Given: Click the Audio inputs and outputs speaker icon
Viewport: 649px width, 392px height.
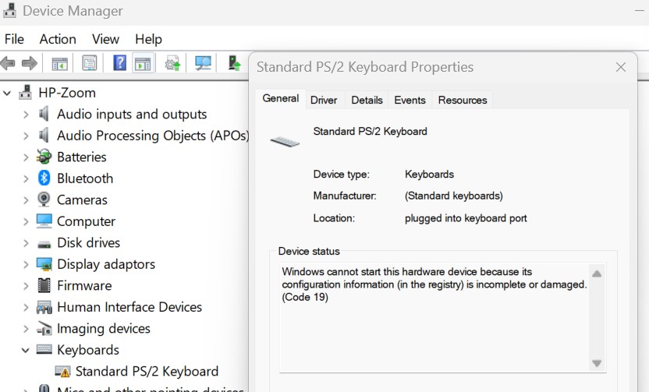Looking at the screenshot, I should pyautogui.click(x=44, y=114).
